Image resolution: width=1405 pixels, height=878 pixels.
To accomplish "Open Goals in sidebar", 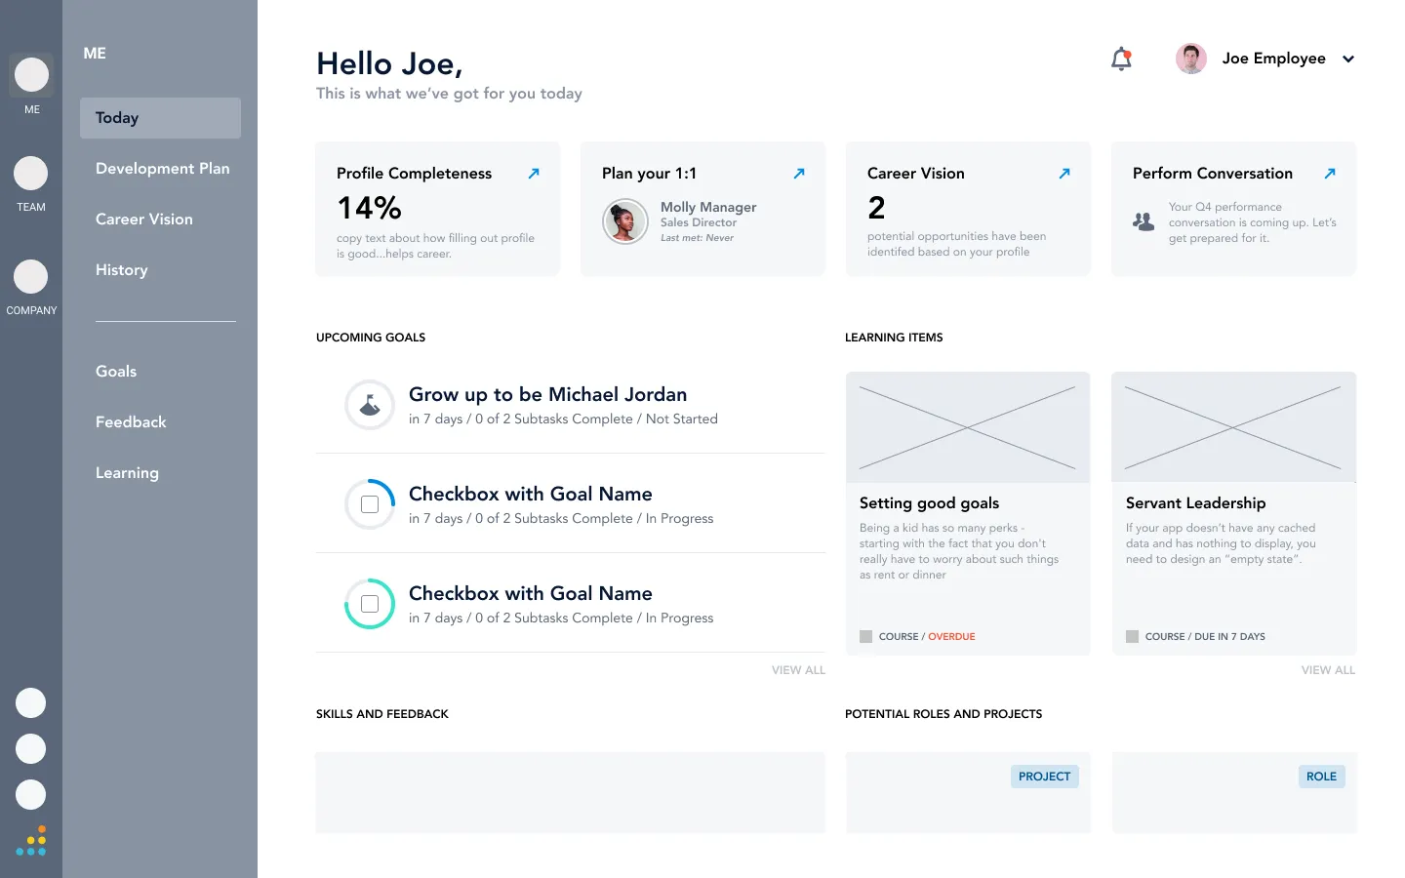I will [x=116, y=372].
